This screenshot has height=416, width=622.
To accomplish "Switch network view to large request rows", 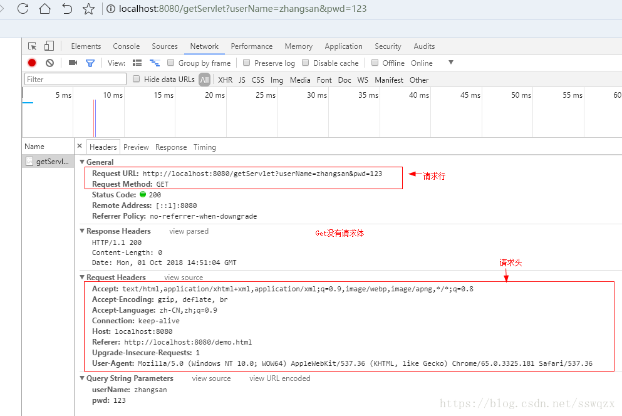I will pyautogui.click(x=137, y=63).
